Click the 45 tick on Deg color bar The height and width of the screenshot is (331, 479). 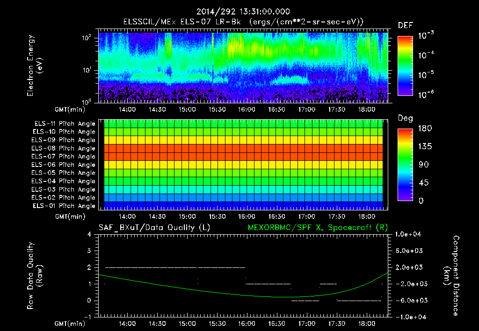click(x=424, y=183)
